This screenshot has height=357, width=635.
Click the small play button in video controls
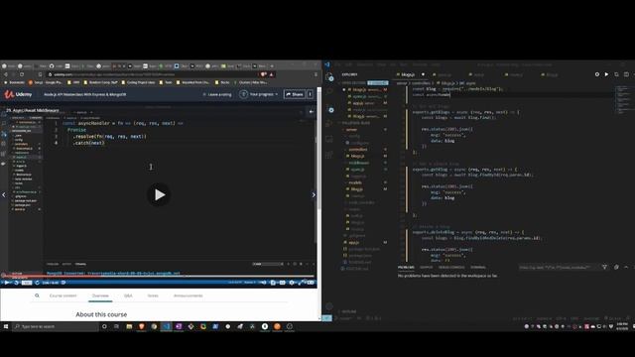(7, 283)
